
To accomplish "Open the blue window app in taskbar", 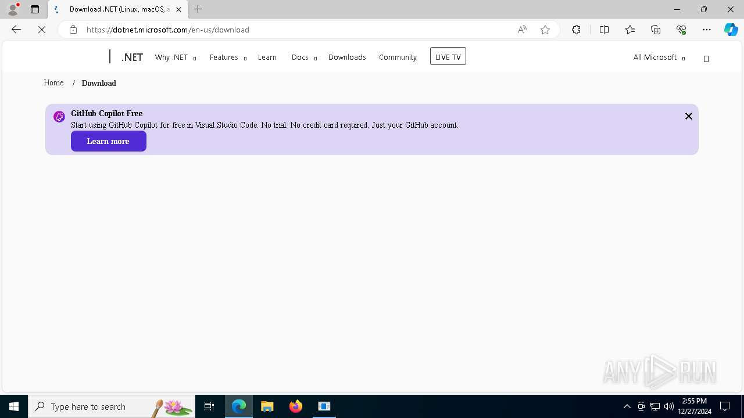I will 324,406.
